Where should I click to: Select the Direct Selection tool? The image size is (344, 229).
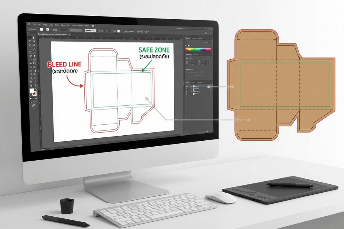tap(34, 37)
